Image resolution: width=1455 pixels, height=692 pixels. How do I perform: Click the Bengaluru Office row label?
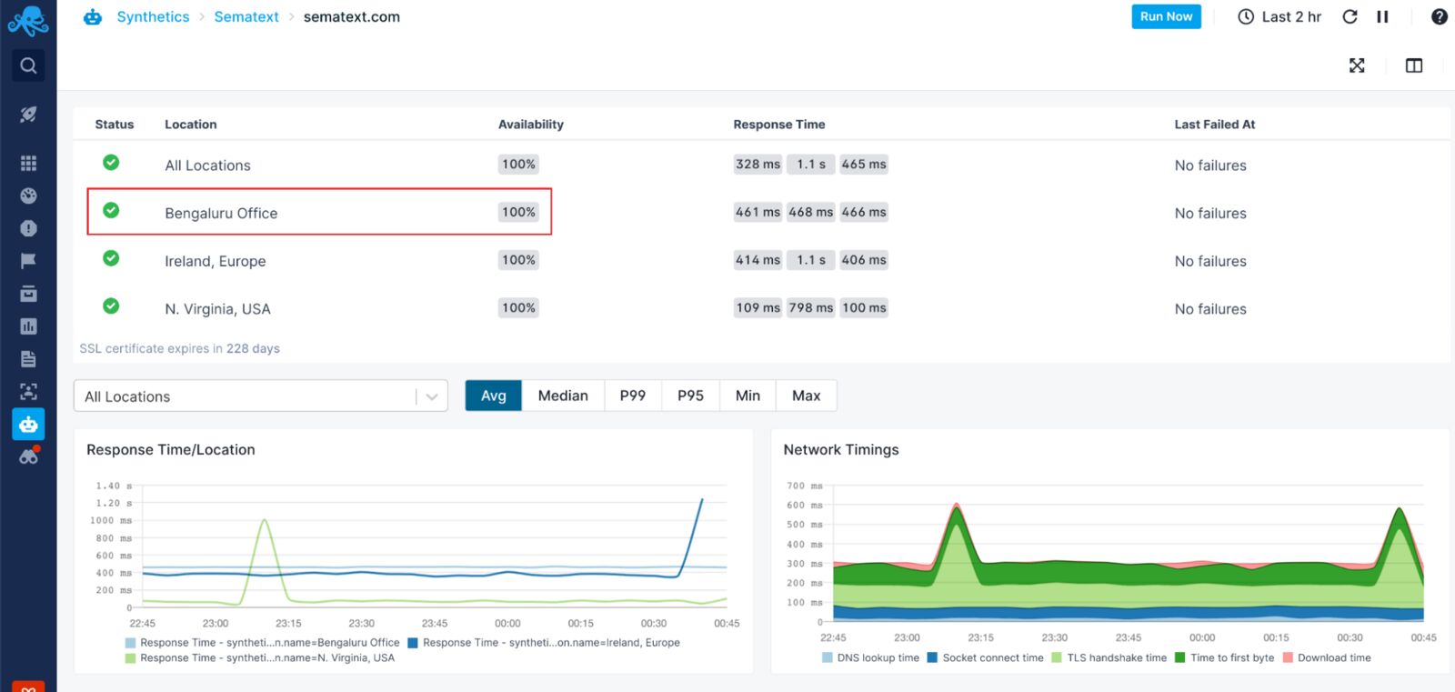221,213
